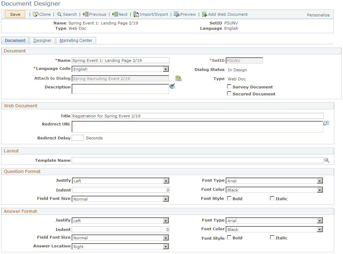
Task: Enable Bold in Answer Format
Action: point(229,238)
